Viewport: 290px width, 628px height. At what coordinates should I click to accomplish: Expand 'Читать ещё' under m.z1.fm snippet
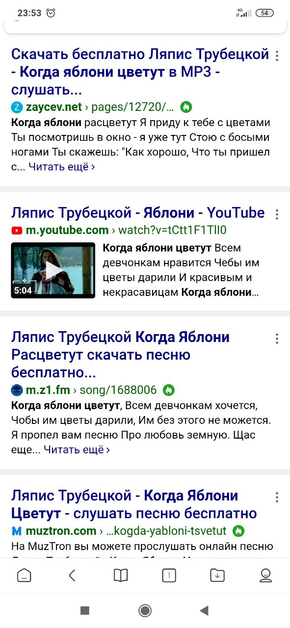[77, 449]
